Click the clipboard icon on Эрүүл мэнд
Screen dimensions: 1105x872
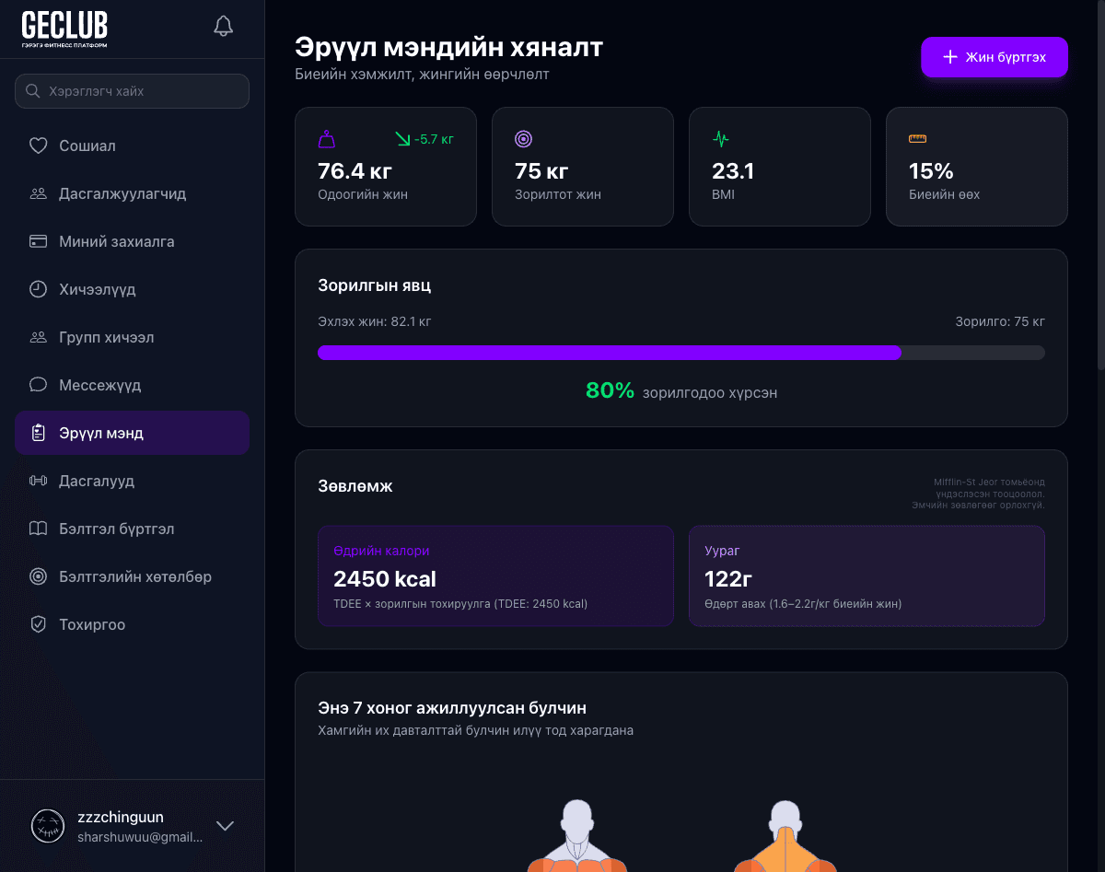tap(38, 433)
